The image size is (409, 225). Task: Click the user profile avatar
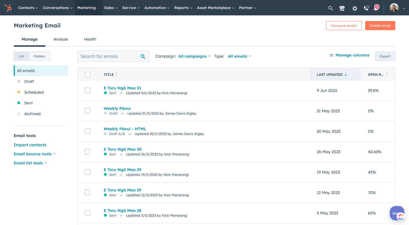coord(394,8)
